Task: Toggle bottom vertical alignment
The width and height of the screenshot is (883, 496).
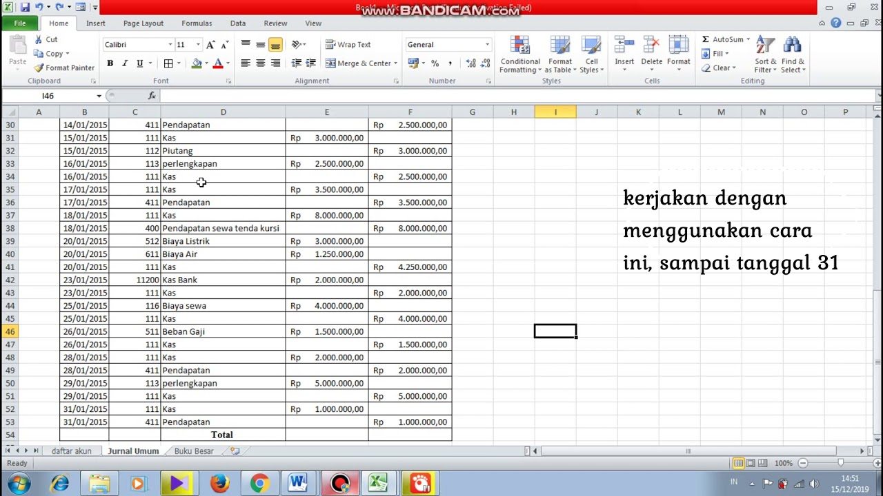Action: (275, 45)
